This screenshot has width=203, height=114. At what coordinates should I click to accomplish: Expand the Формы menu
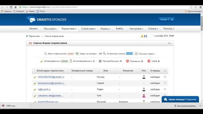click(x=105, y=29)
